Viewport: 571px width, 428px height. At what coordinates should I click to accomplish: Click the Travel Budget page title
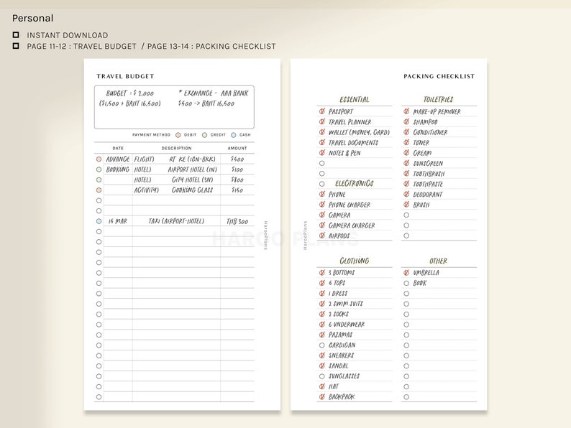click(125, 76)
